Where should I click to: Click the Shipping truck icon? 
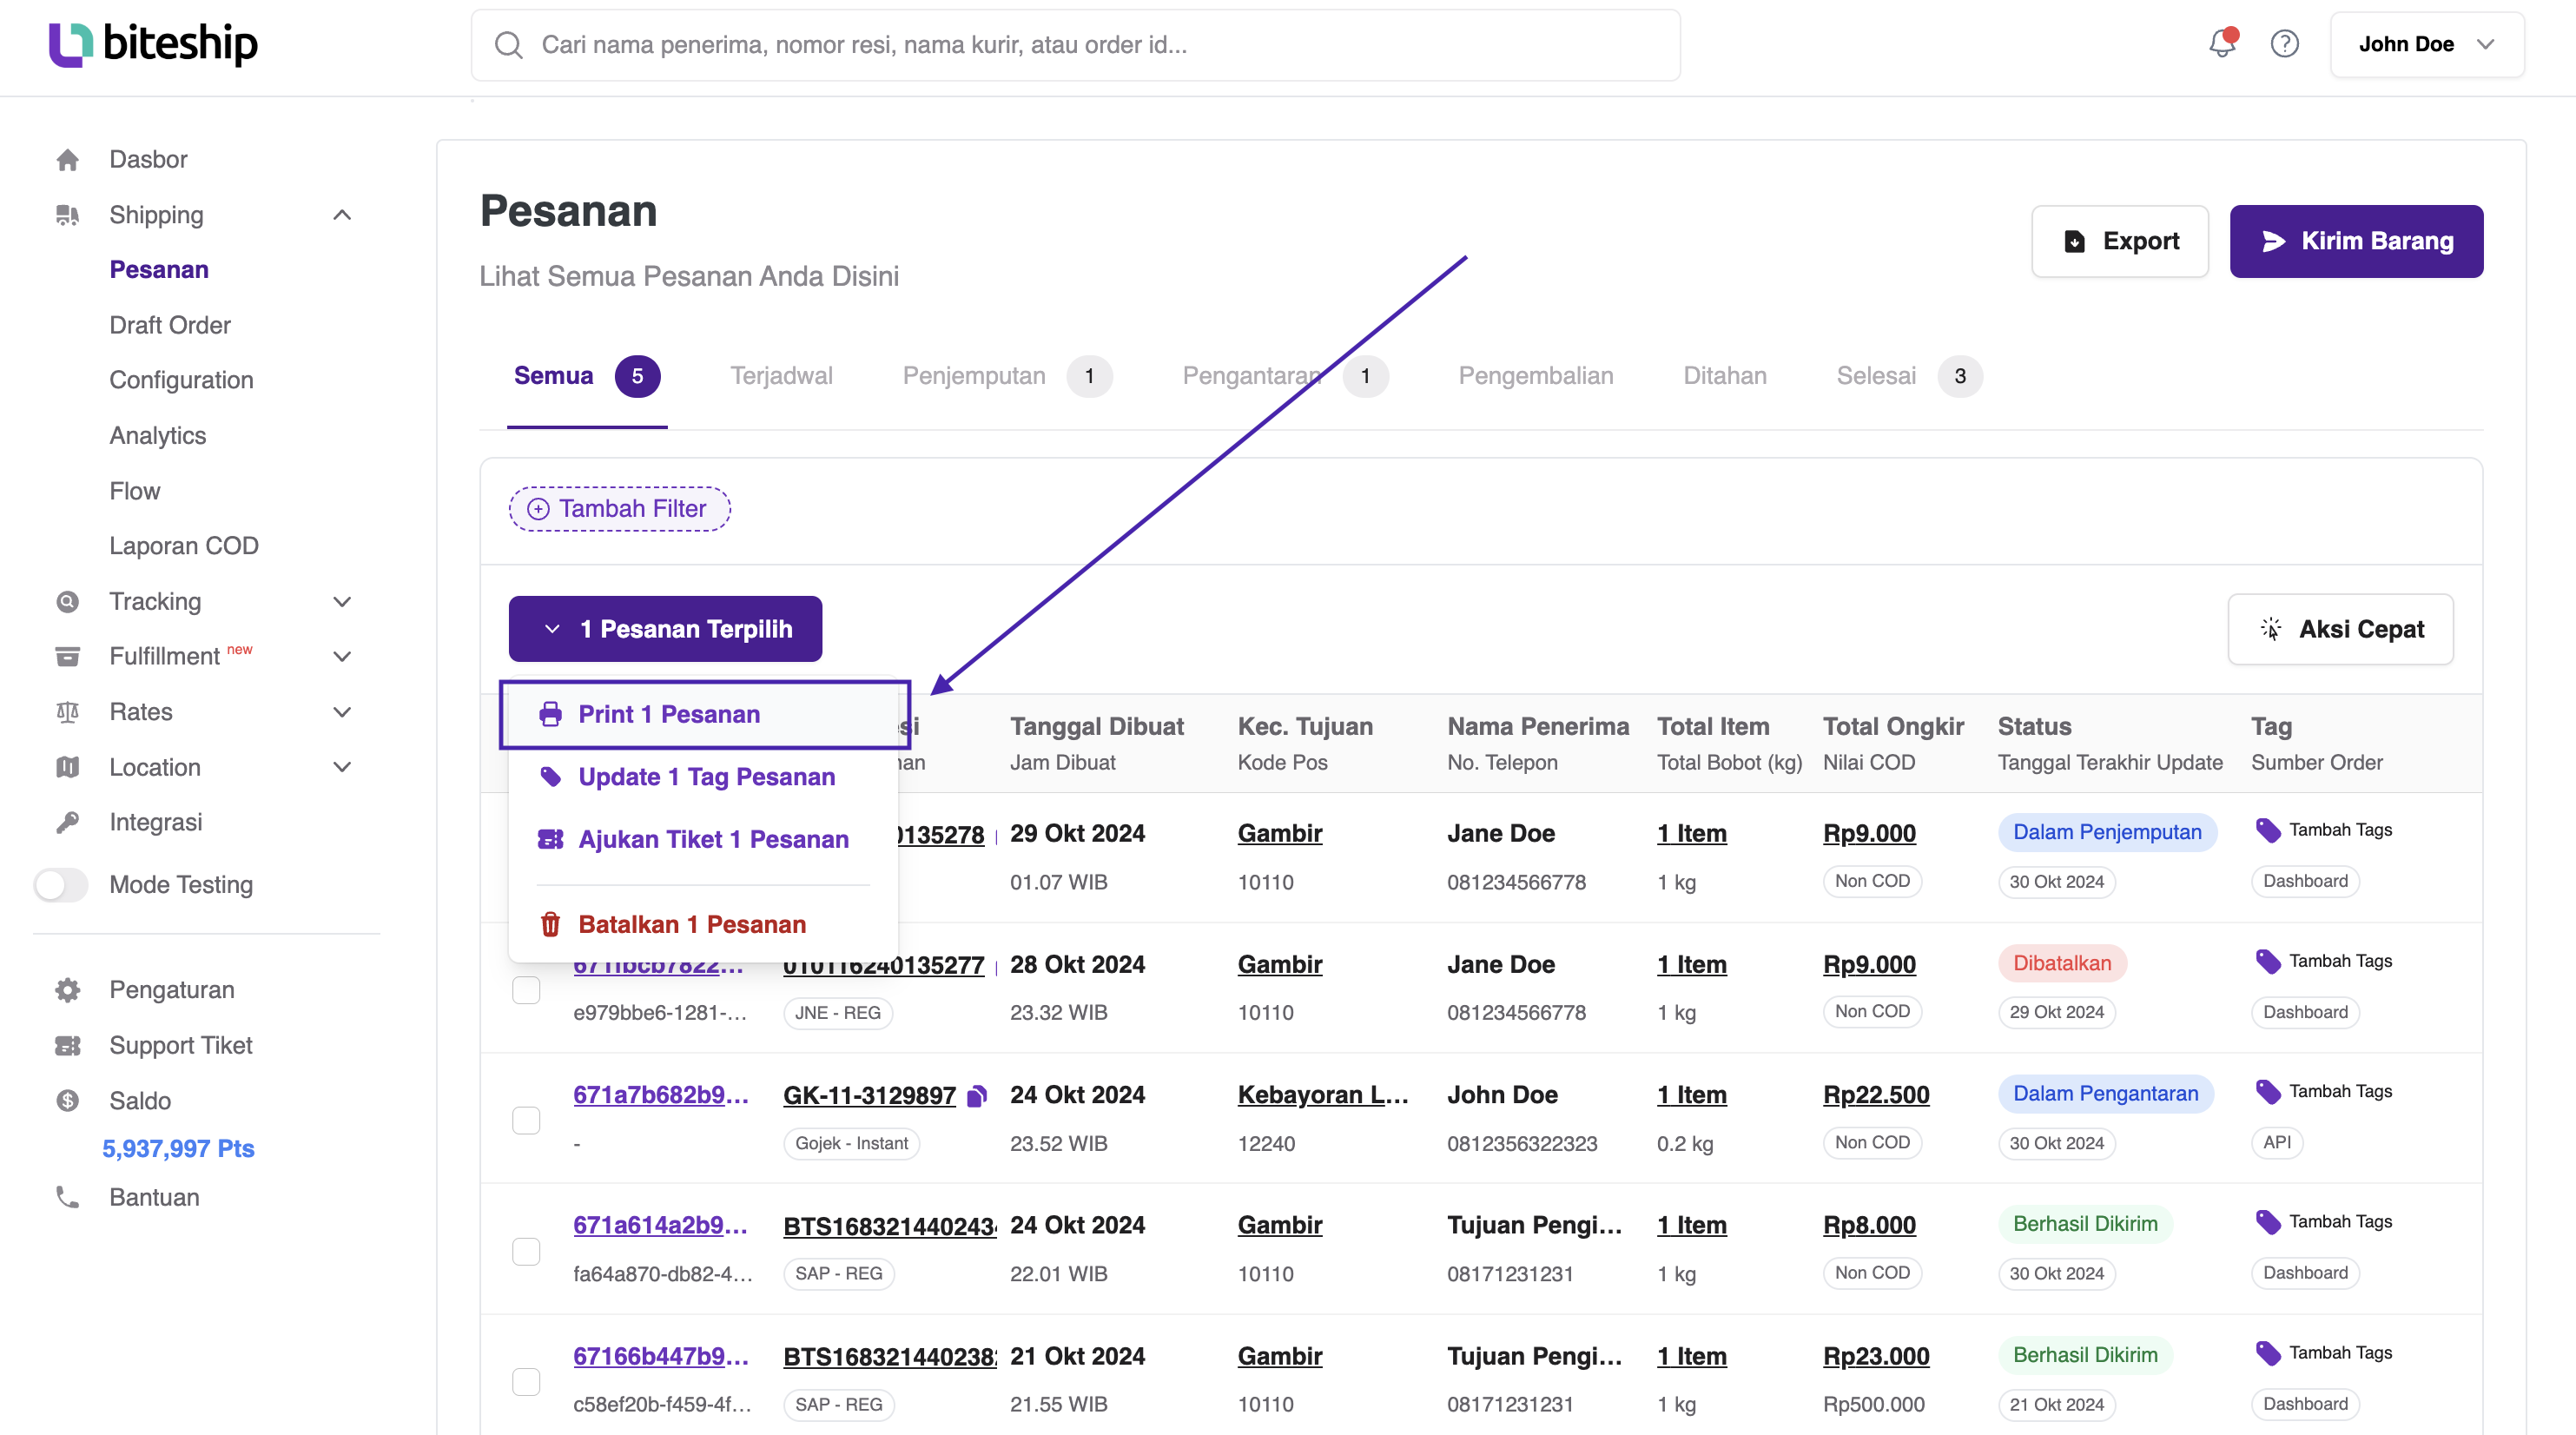pos(67,215)
